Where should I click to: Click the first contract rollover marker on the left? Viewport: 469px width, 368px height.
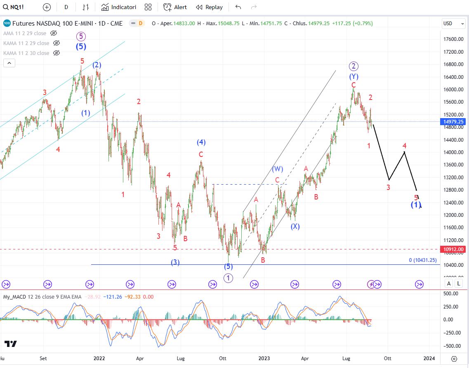6,284
